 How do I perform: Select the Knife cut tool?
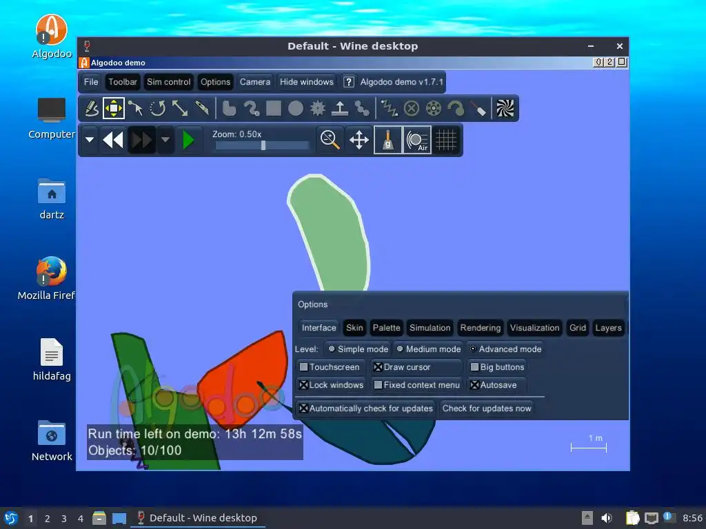pos(202,108)
